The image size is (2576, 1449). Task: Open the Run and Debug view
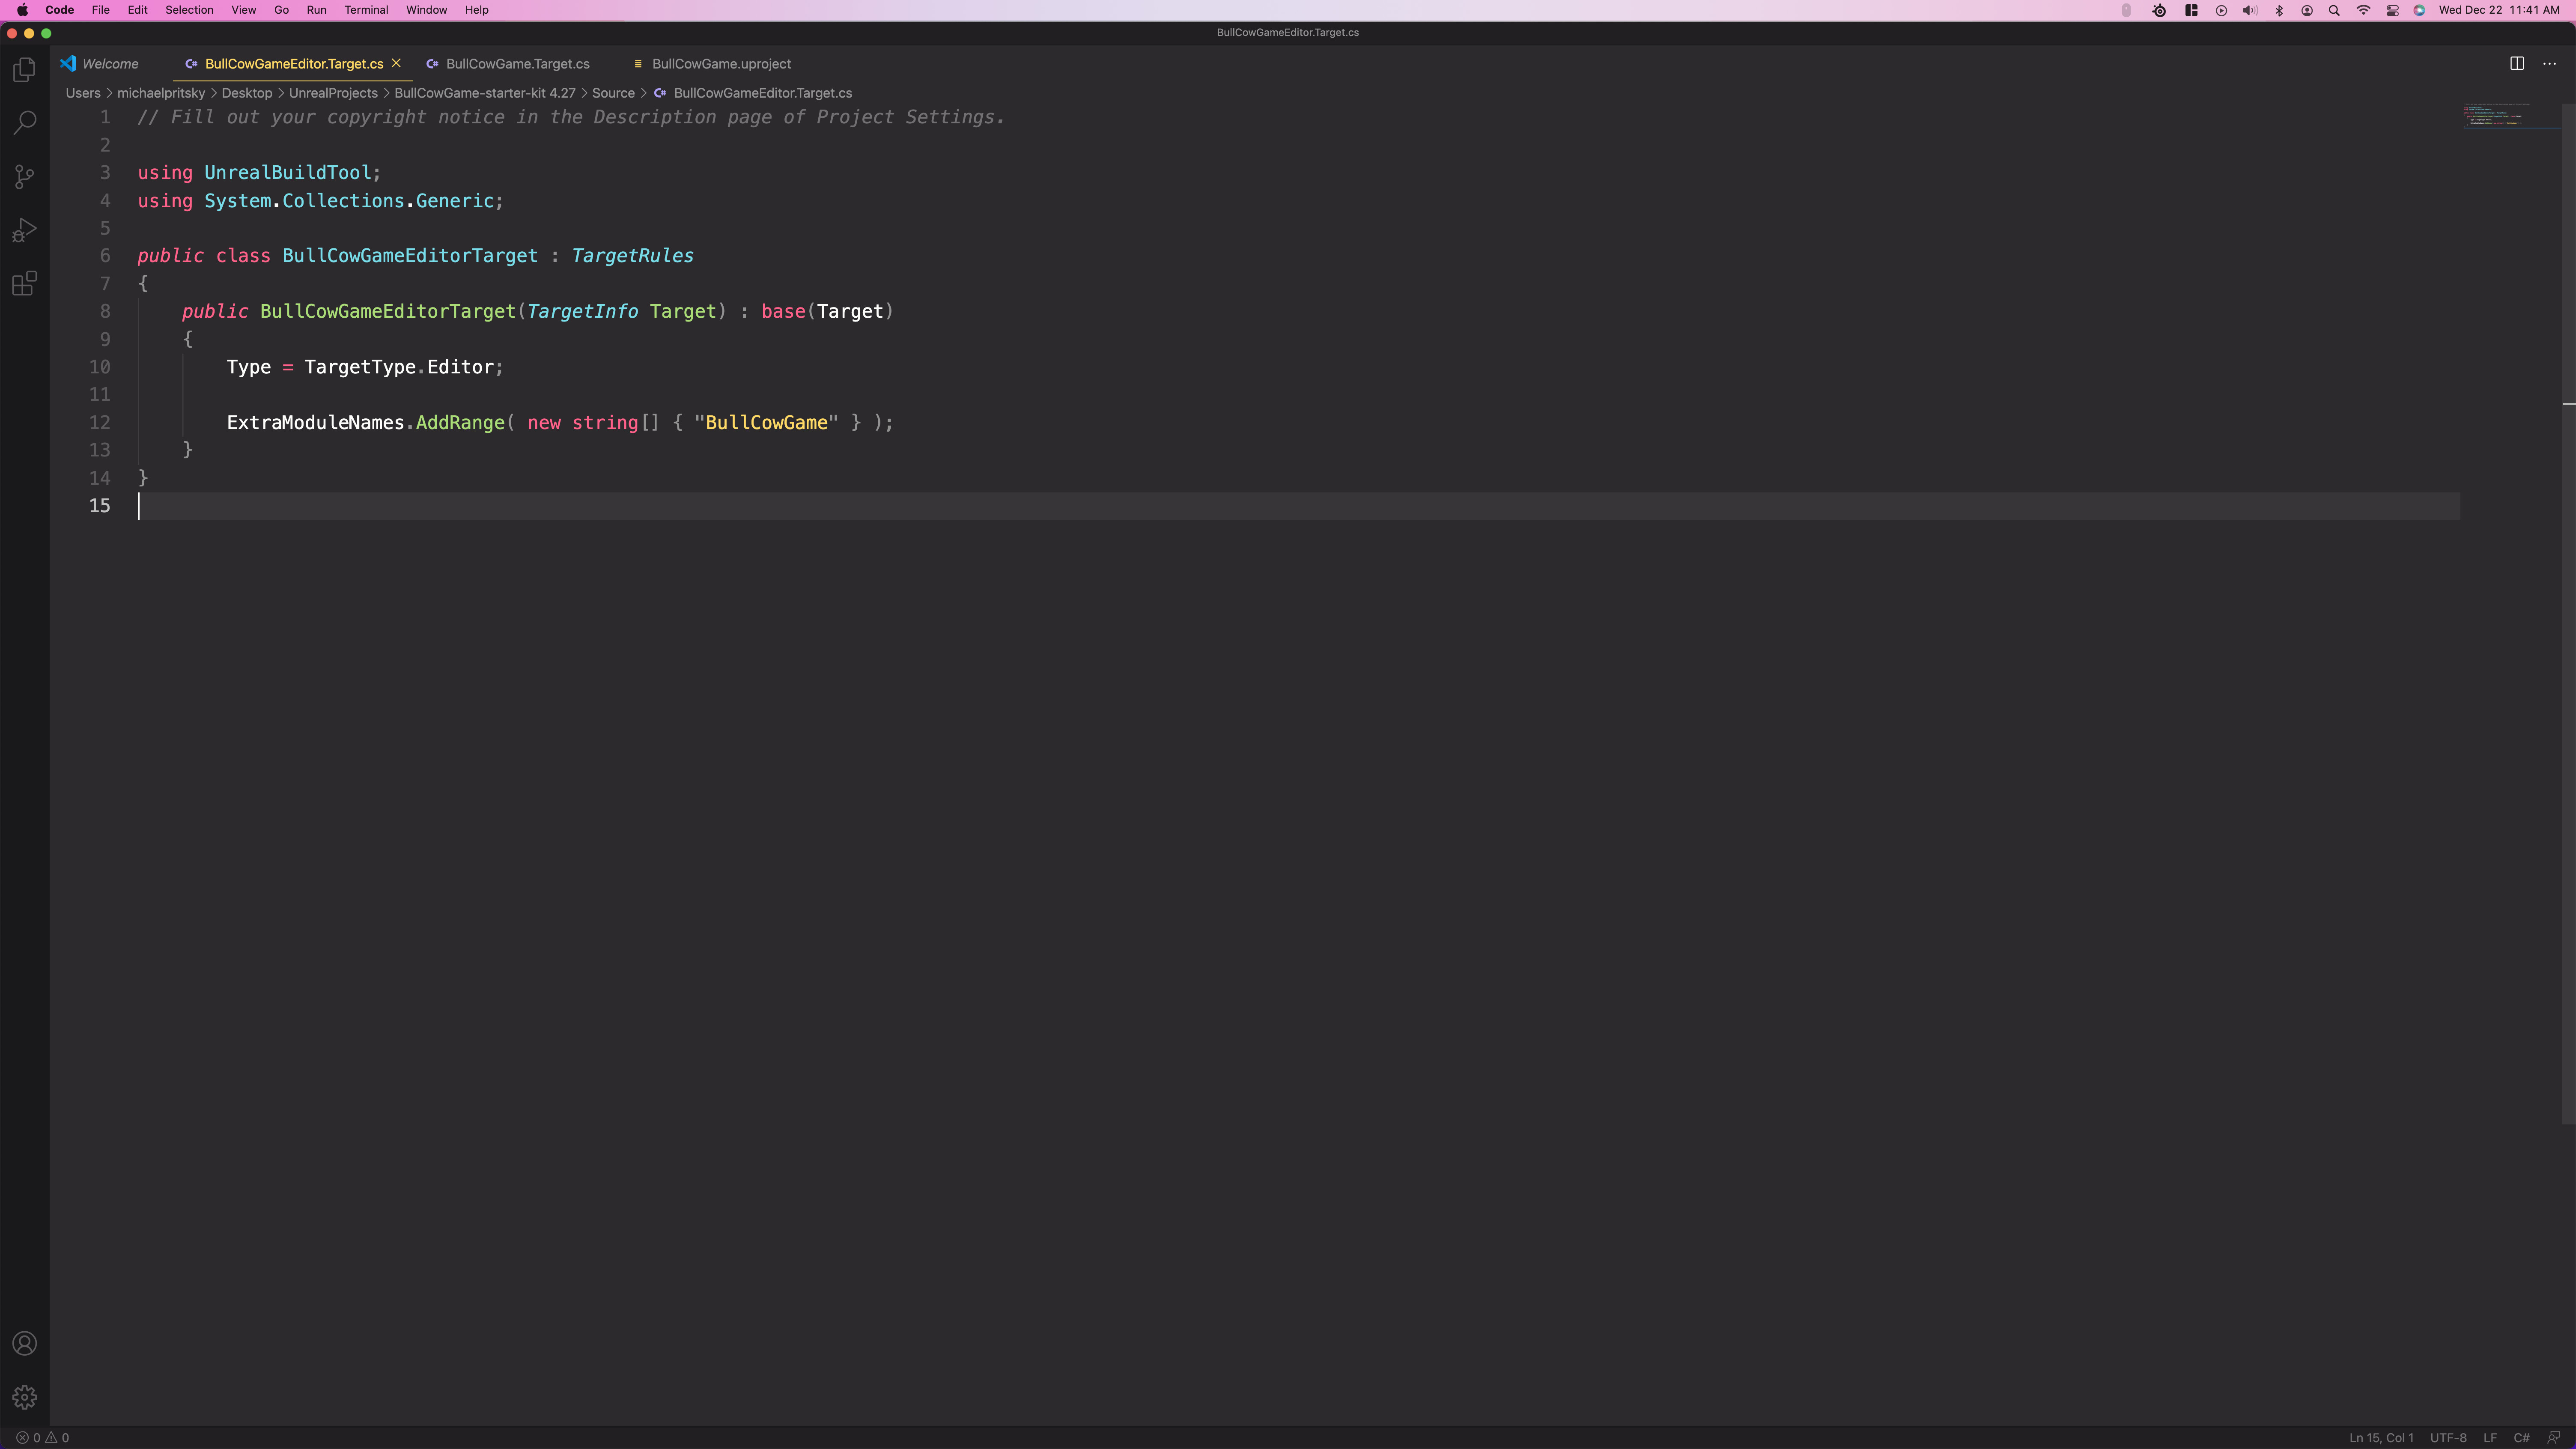coord(24,230)
